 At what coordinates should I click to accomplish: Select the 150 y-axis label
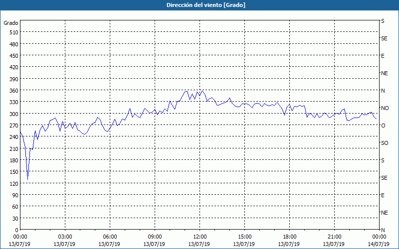[14, 172]
